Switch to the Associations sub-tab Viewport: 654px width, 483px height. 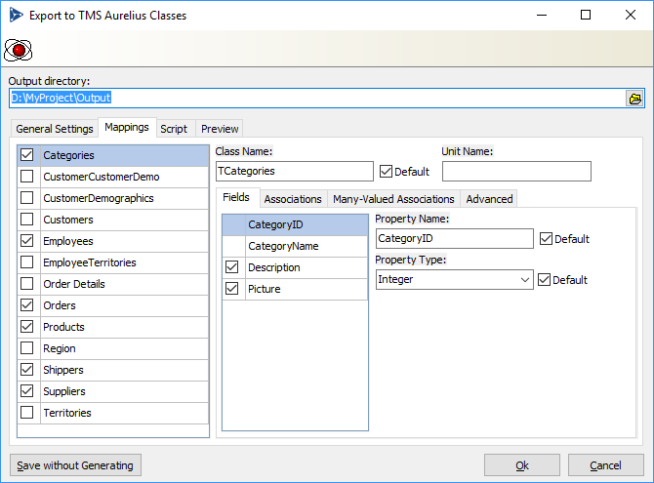(293, 199)
